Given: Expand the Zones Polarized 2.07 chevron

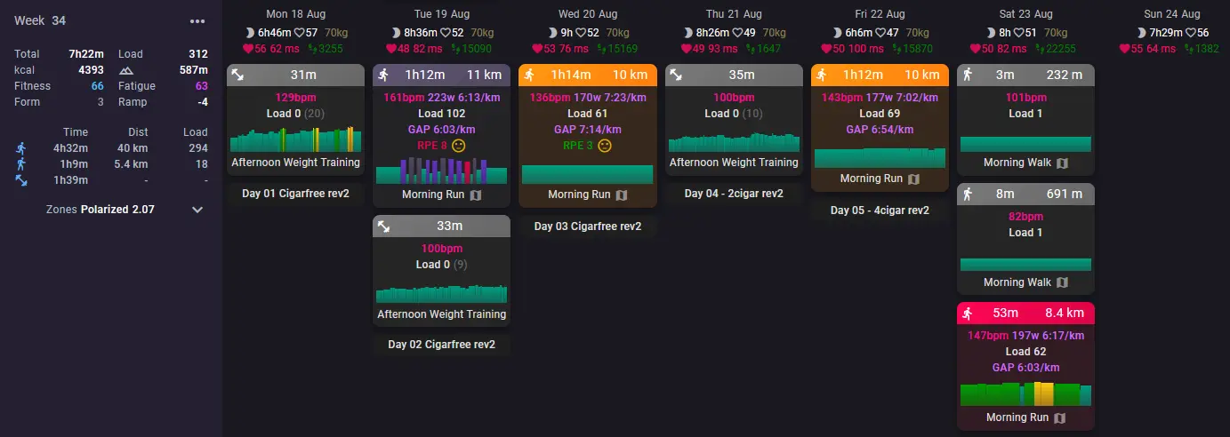Looking at the screenshot, I should coord(197,210).
